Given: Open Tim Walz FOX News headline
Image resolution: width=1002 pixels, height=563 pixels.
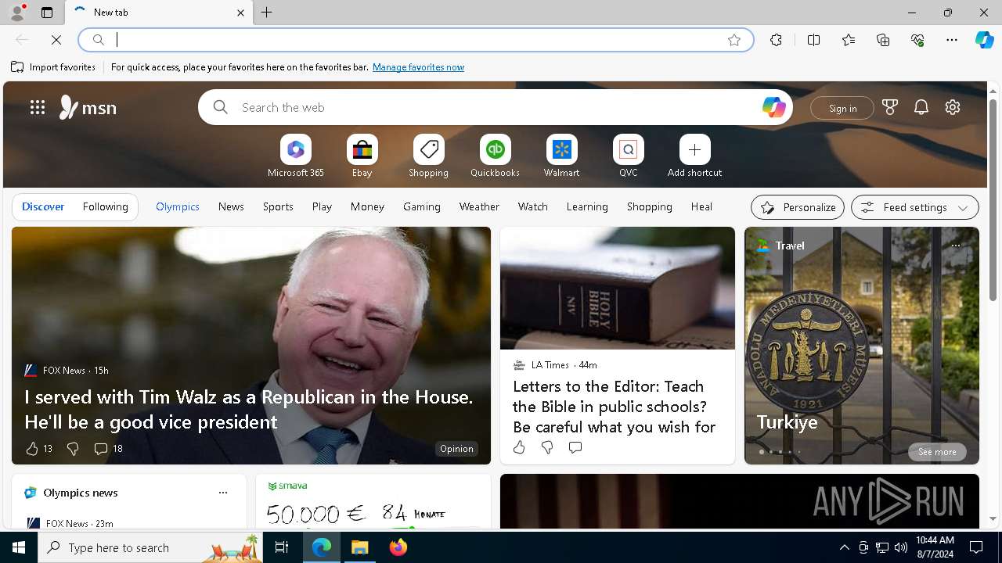Looking at the screenshot, I should tap(249, 409).
